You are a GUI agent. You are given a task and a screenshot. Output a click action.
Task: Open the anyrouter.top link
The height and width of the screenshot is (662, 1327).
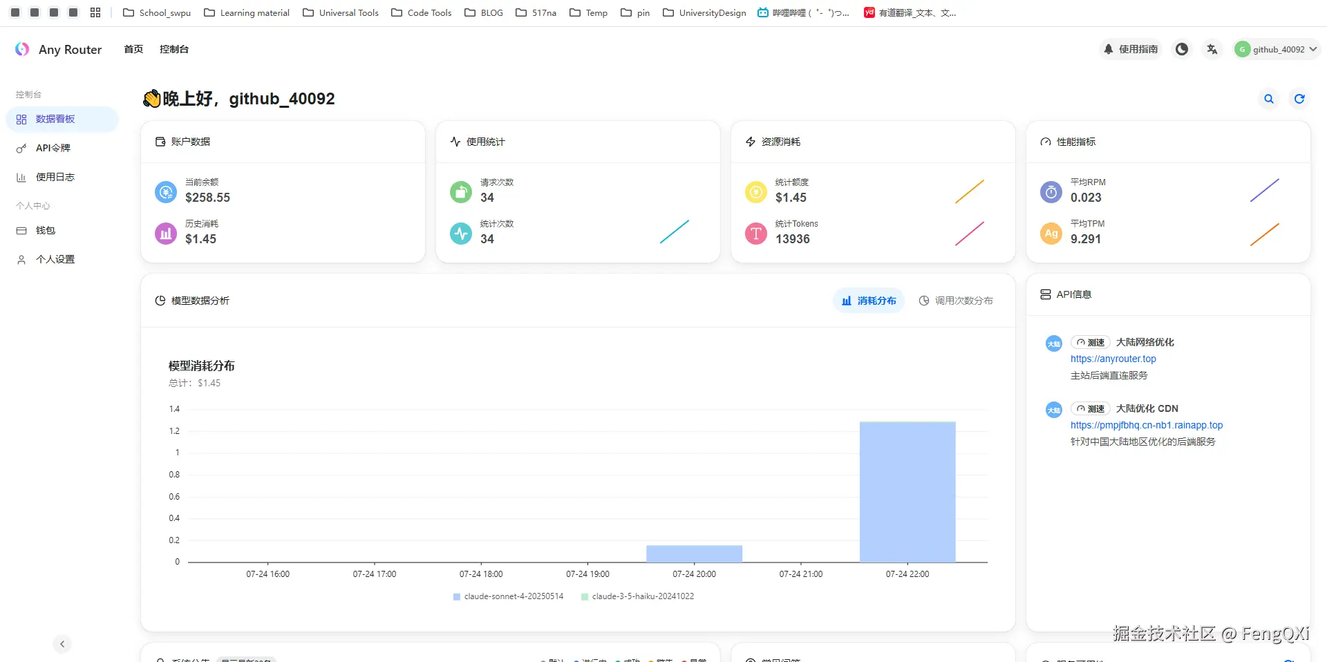[1113, 359]
